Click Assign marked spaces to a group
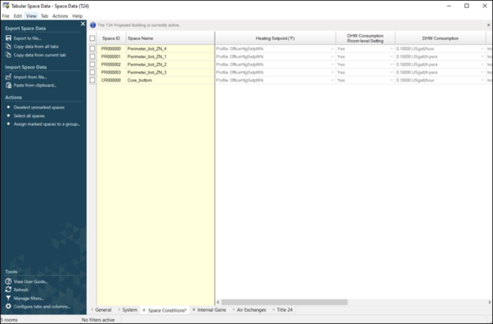493x324 pixels. 47,124
